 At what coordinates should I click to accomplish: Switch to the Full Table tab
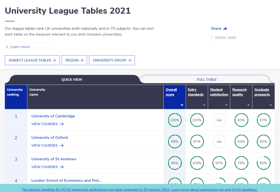coord(206,80)
